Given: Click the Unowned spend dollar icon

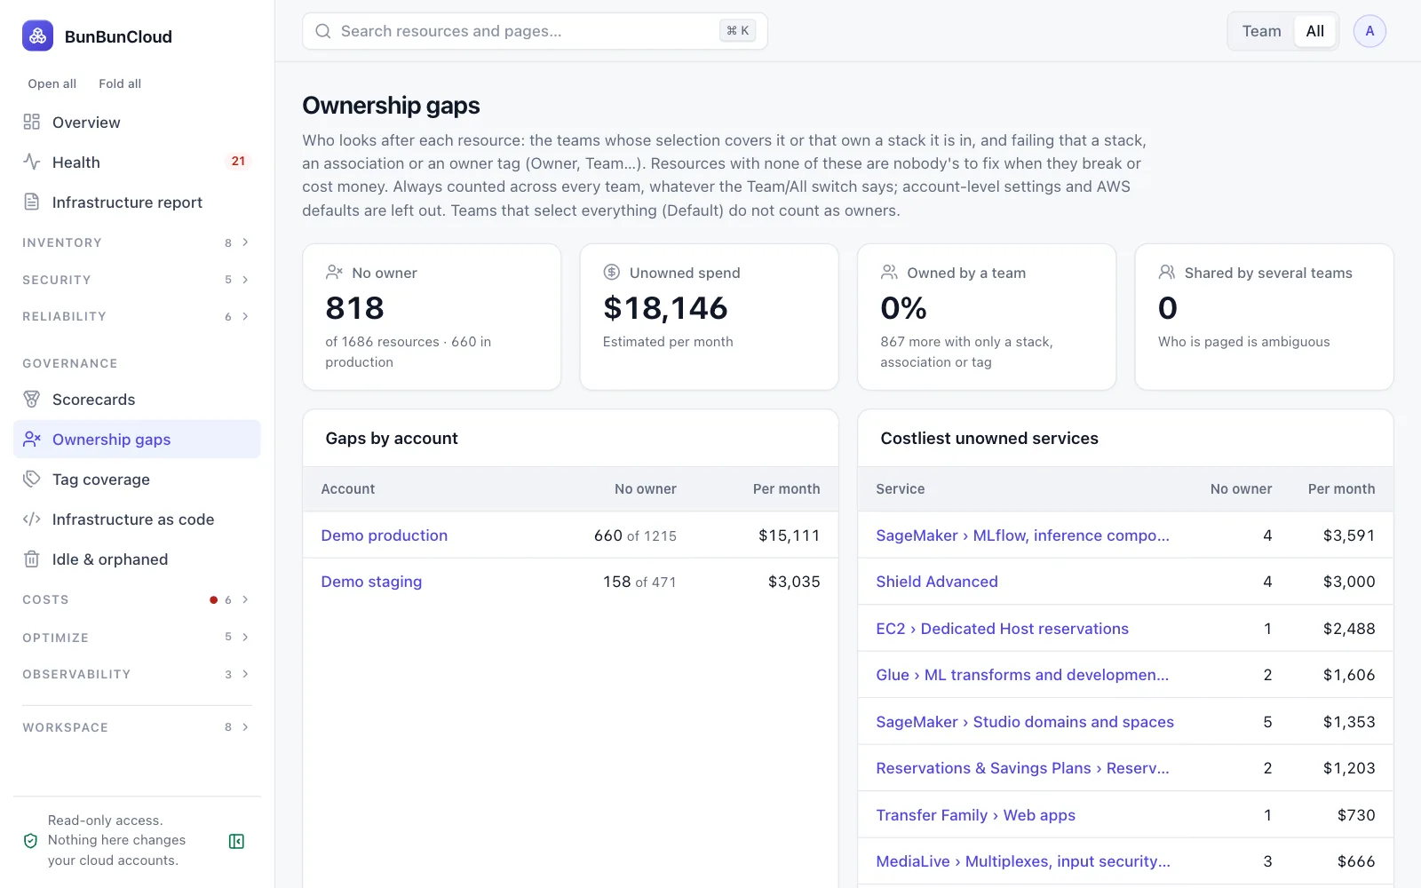Looking at the screenshot, I should [612, 272].
